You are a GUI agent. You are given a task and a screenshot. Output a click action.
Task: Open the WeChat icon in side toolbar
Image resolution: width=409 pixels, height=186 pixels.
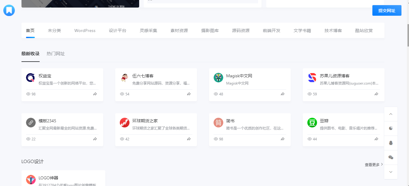click(391, 157)
